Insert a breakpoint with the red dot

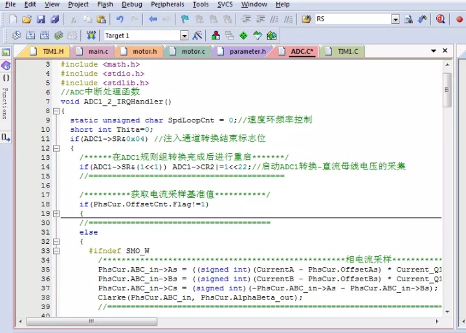(x=459, y=19)
